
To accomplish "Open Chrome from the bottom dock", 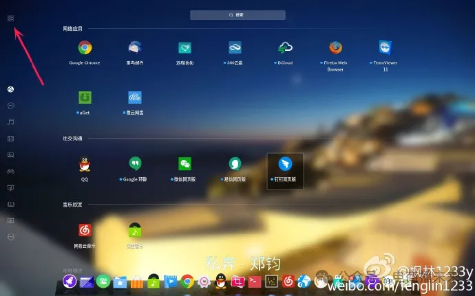I will (187, 281).
